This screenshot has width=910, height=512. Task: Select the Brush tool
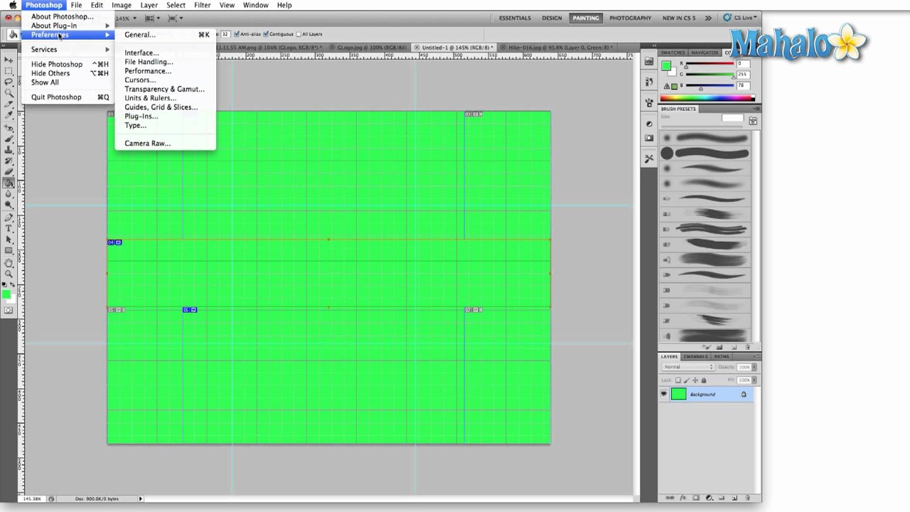[x=9, y=139]
